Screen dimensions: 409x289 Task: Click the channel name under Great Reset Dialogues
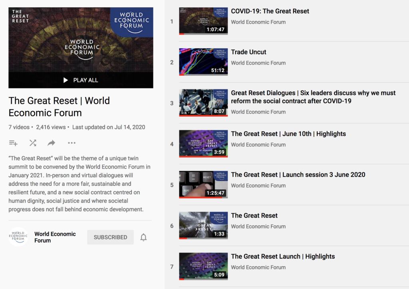coord(258,112)
